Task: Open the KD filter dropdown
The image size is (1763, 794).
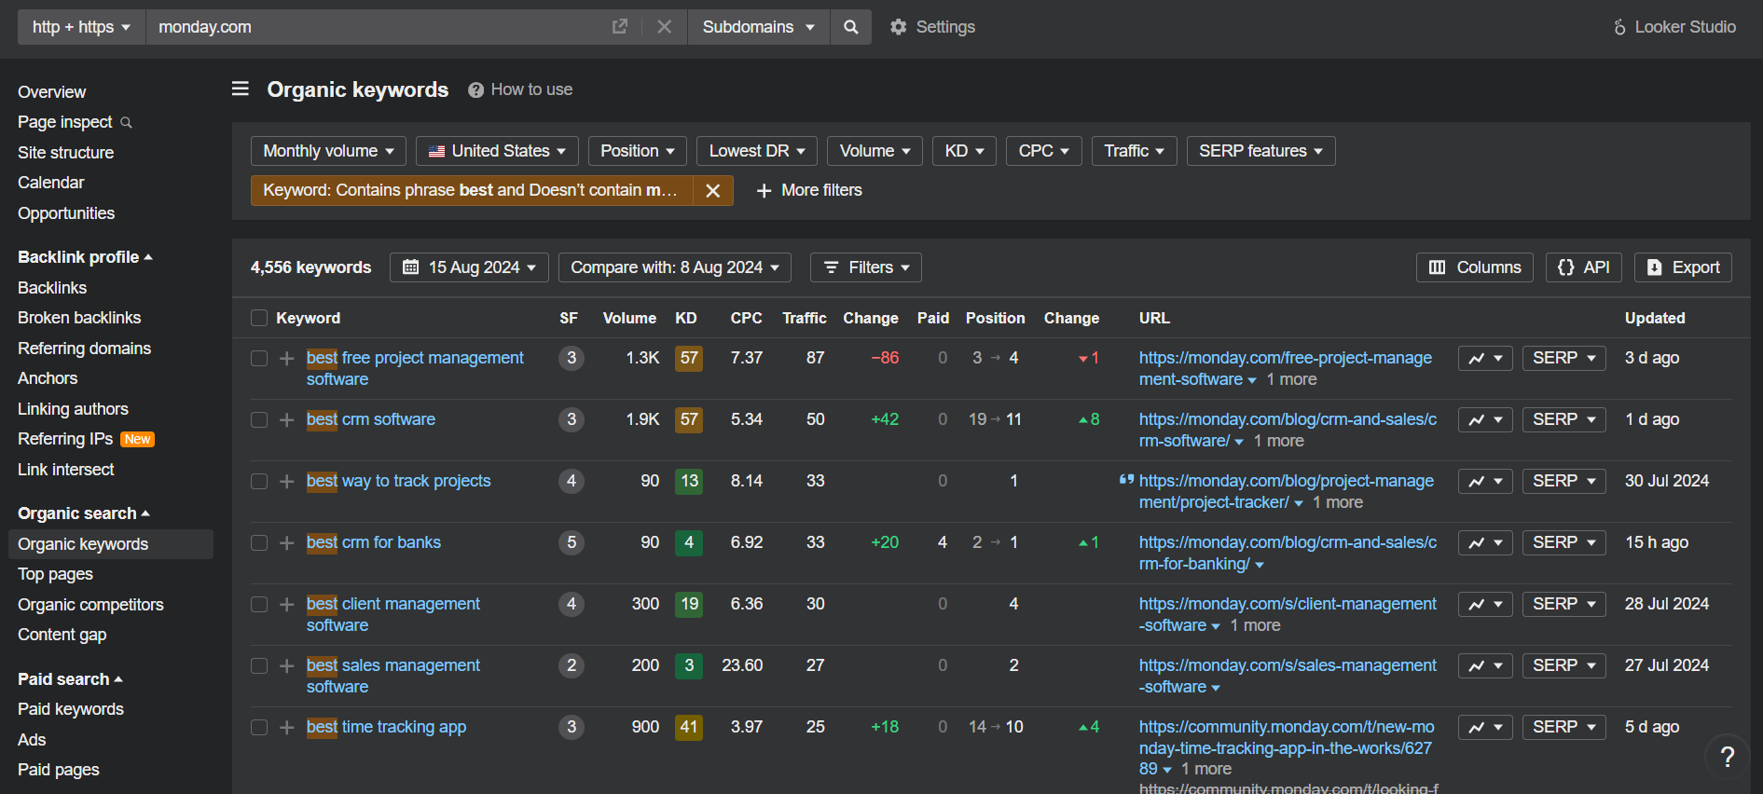Action: pos(964,151)
